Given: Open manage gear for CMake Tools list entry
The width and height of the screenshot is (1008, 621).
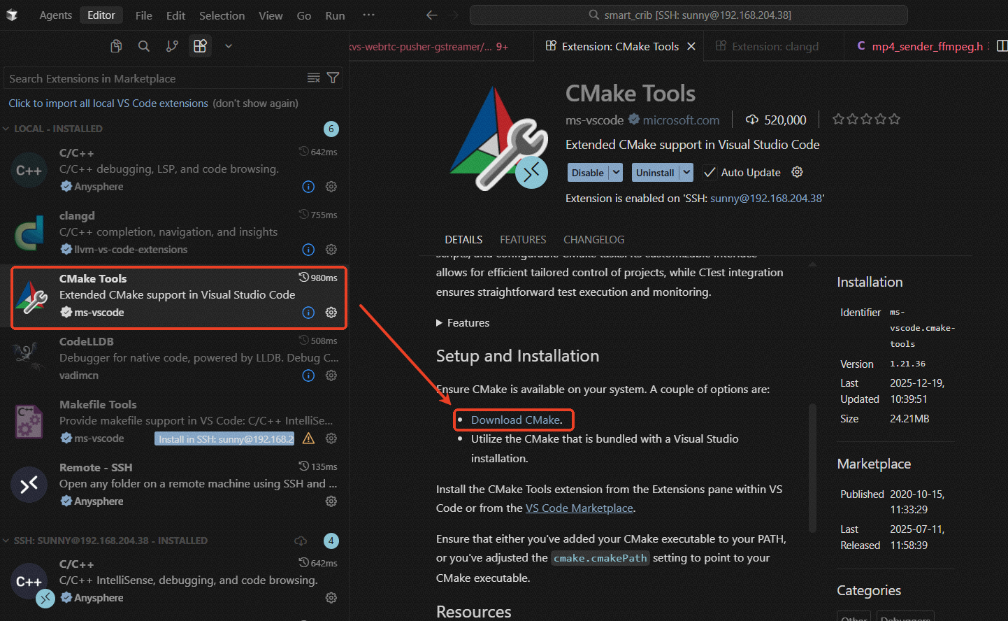Looking at the screenshot, I should coord(331,313).
